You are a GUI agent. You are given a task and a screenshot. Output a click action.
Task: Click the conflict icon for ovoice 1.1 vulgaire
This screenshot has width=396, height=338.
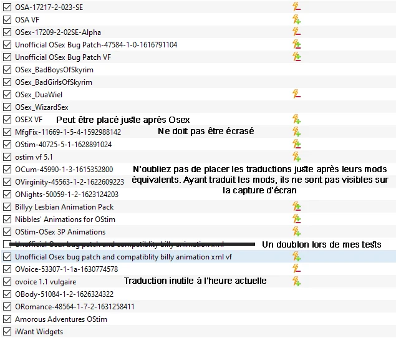click(x=296, y=281)
